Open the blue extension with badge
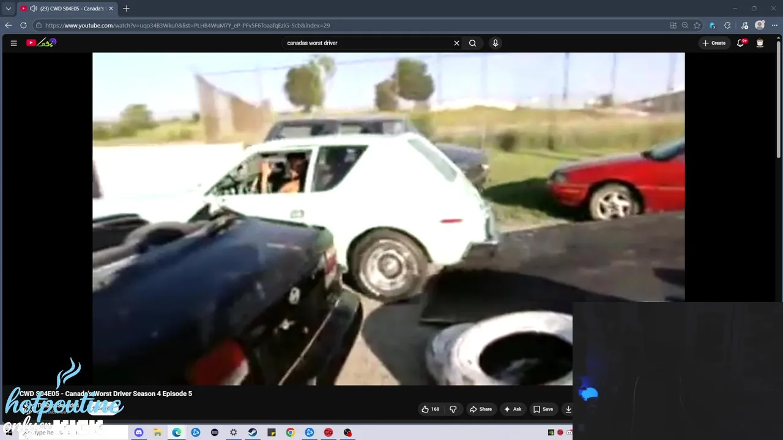 713,26
